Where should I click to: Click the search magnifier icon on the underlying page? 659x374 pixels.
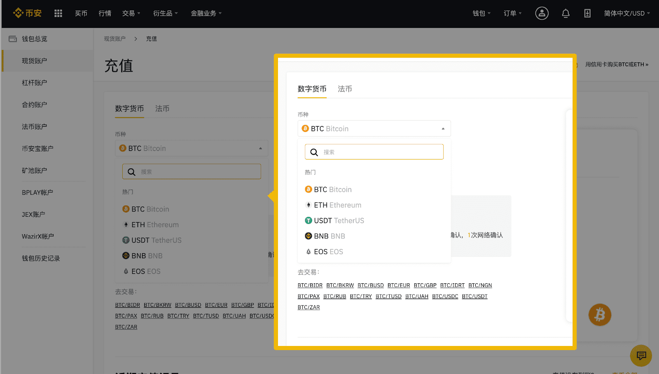pyautogui.click(x=131, y=172)
